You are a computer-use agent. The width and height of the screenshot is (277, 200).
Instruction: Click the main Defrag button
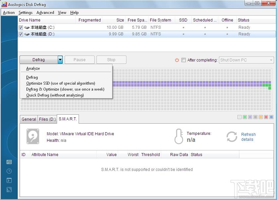tap(39, 60)
